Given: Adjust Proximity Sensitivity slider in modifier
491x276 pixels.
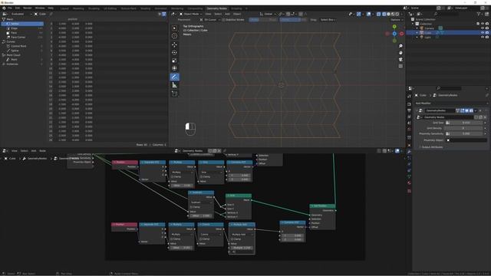Looking at the screenshot, I should 466,133.
